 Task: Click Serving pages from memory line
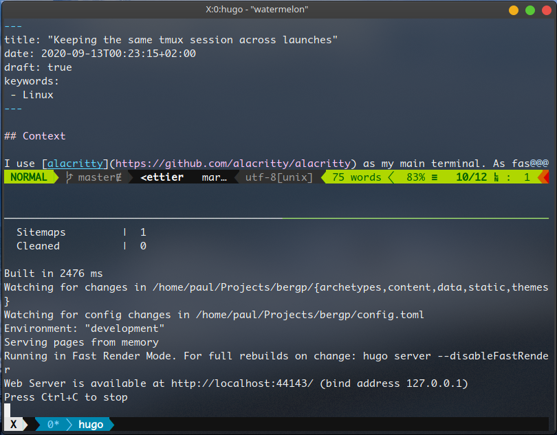coord(81,342)
